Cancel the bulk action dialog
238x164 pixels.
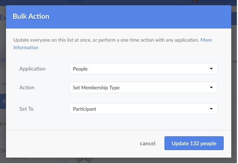(148, 143)
